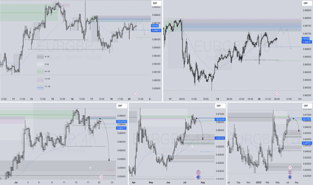Select 1H 50 EMA label on 15-minute chart
The height and width of the screenshot is (185, 313).
pyautogui.click(x=279, y=47)
